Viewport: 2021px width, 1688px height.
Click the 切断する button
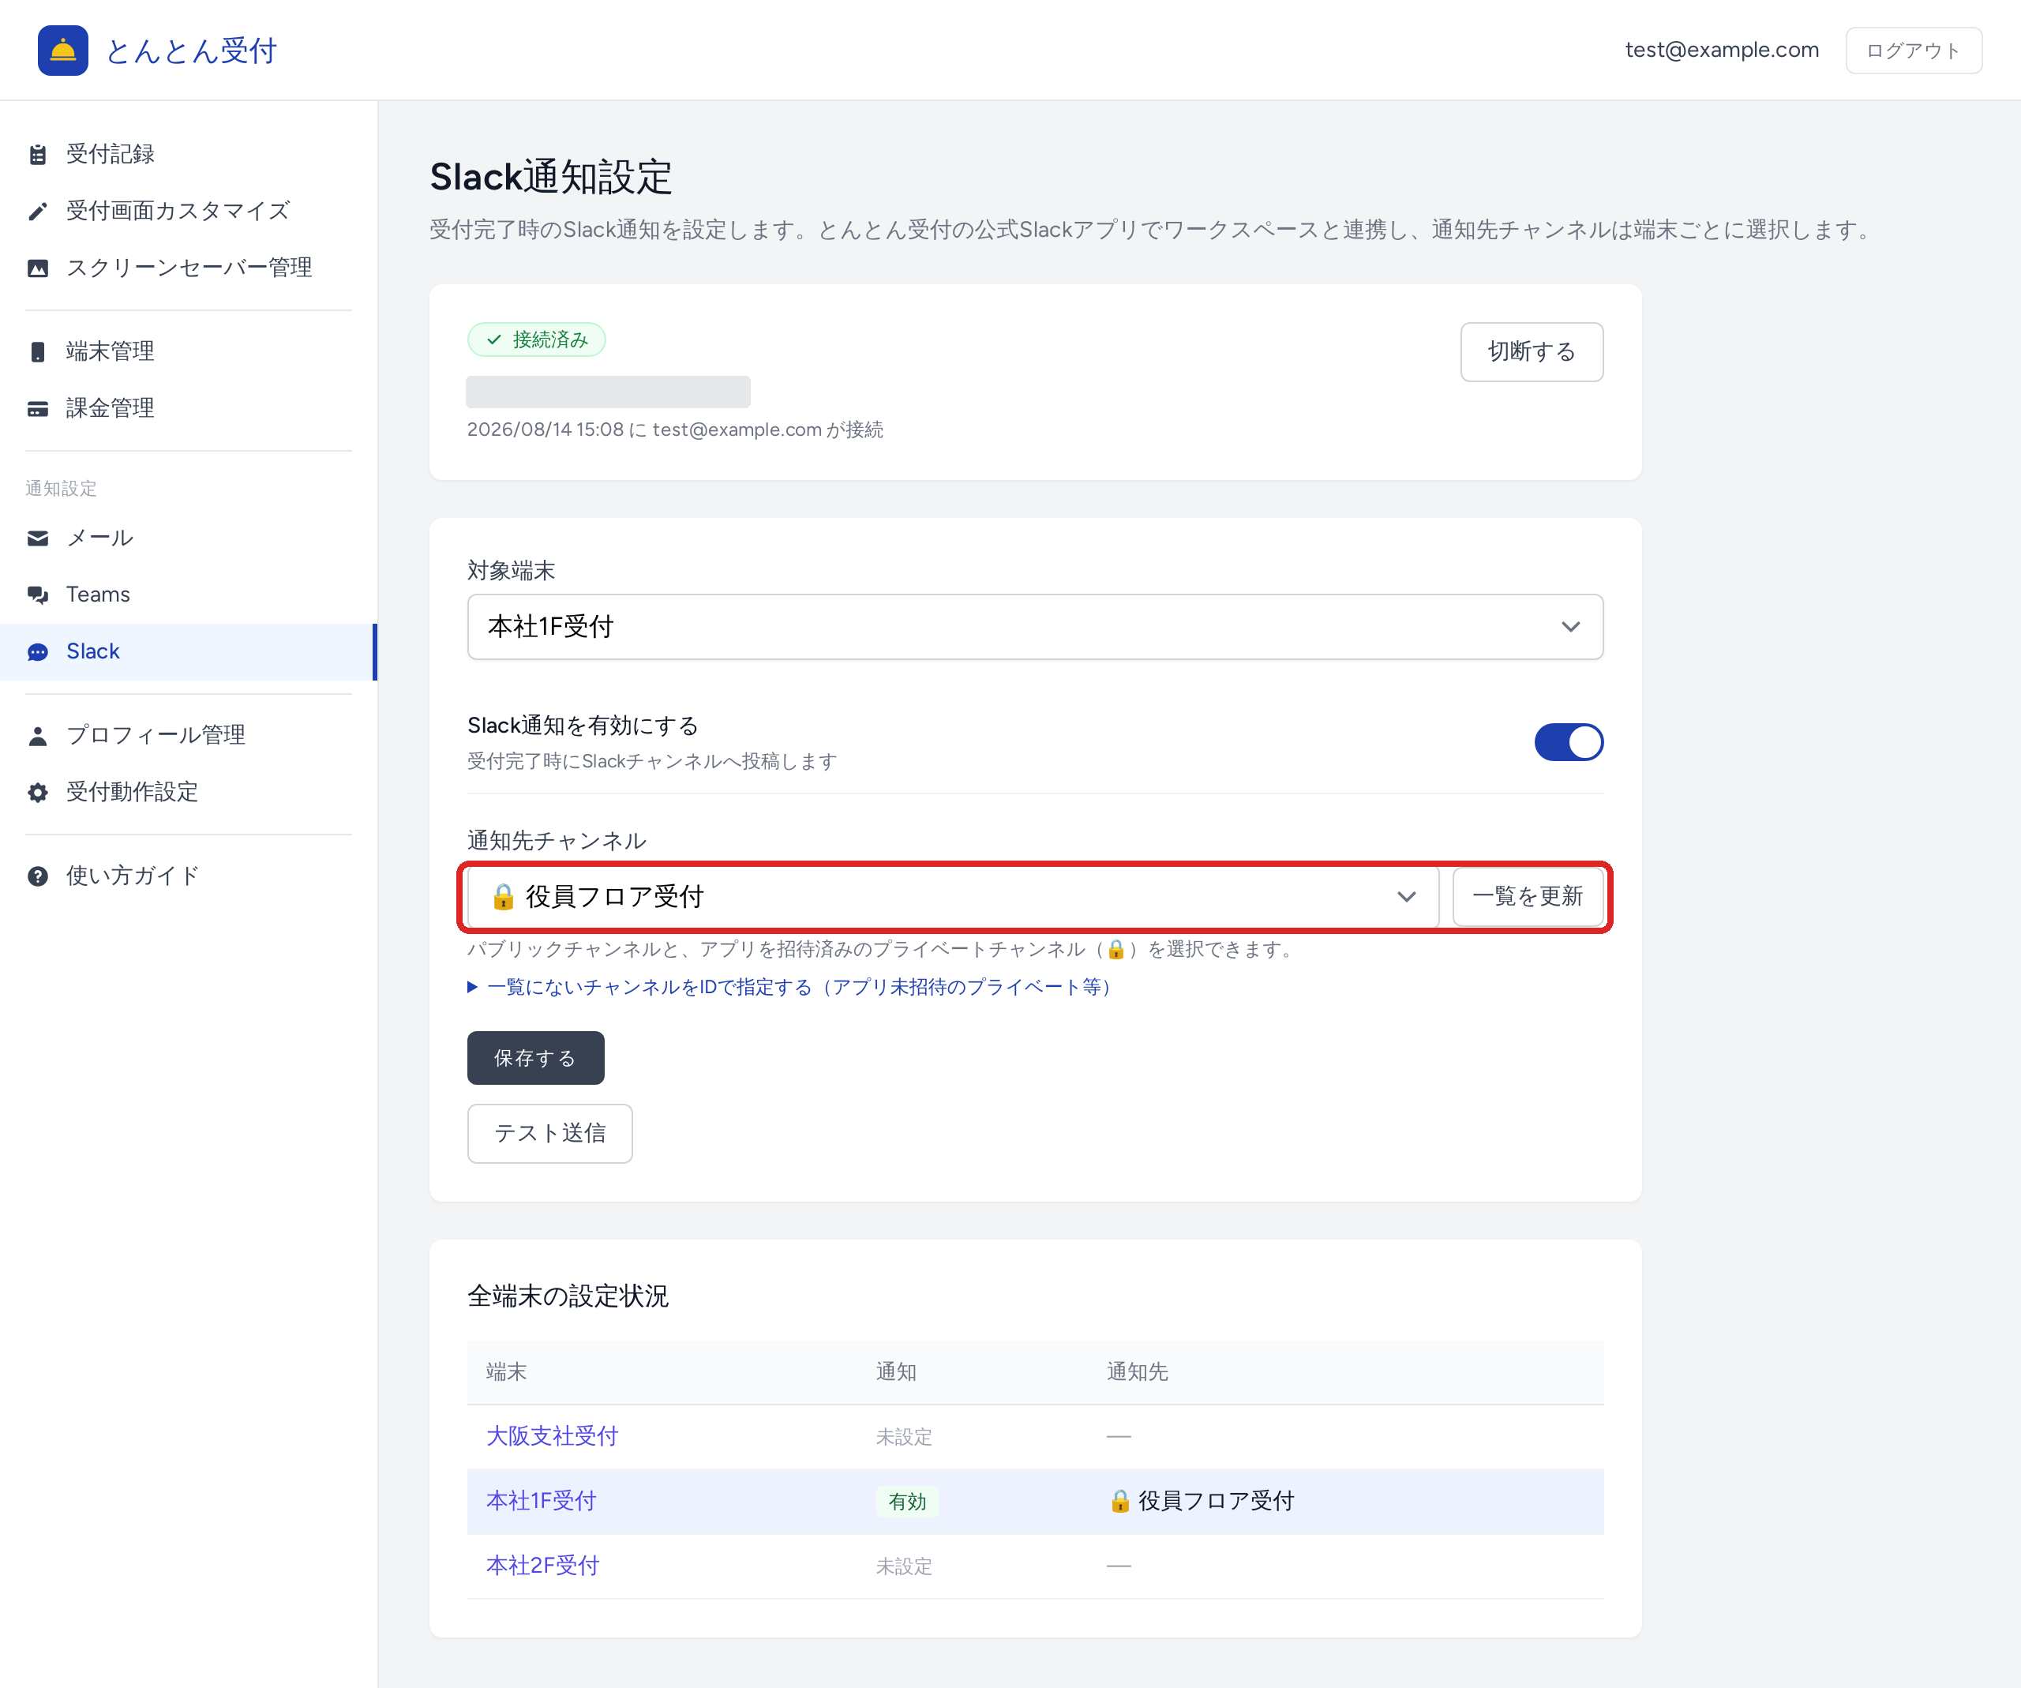[1532, 351]
